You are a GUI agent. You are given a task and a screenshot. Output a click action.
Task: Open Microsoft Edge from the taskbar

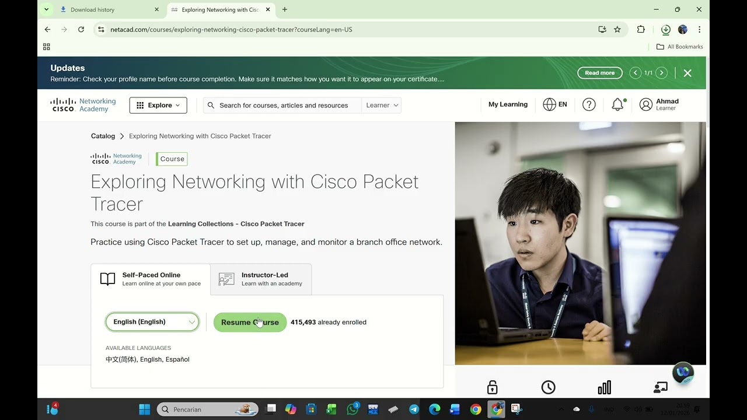coord(435,409)
